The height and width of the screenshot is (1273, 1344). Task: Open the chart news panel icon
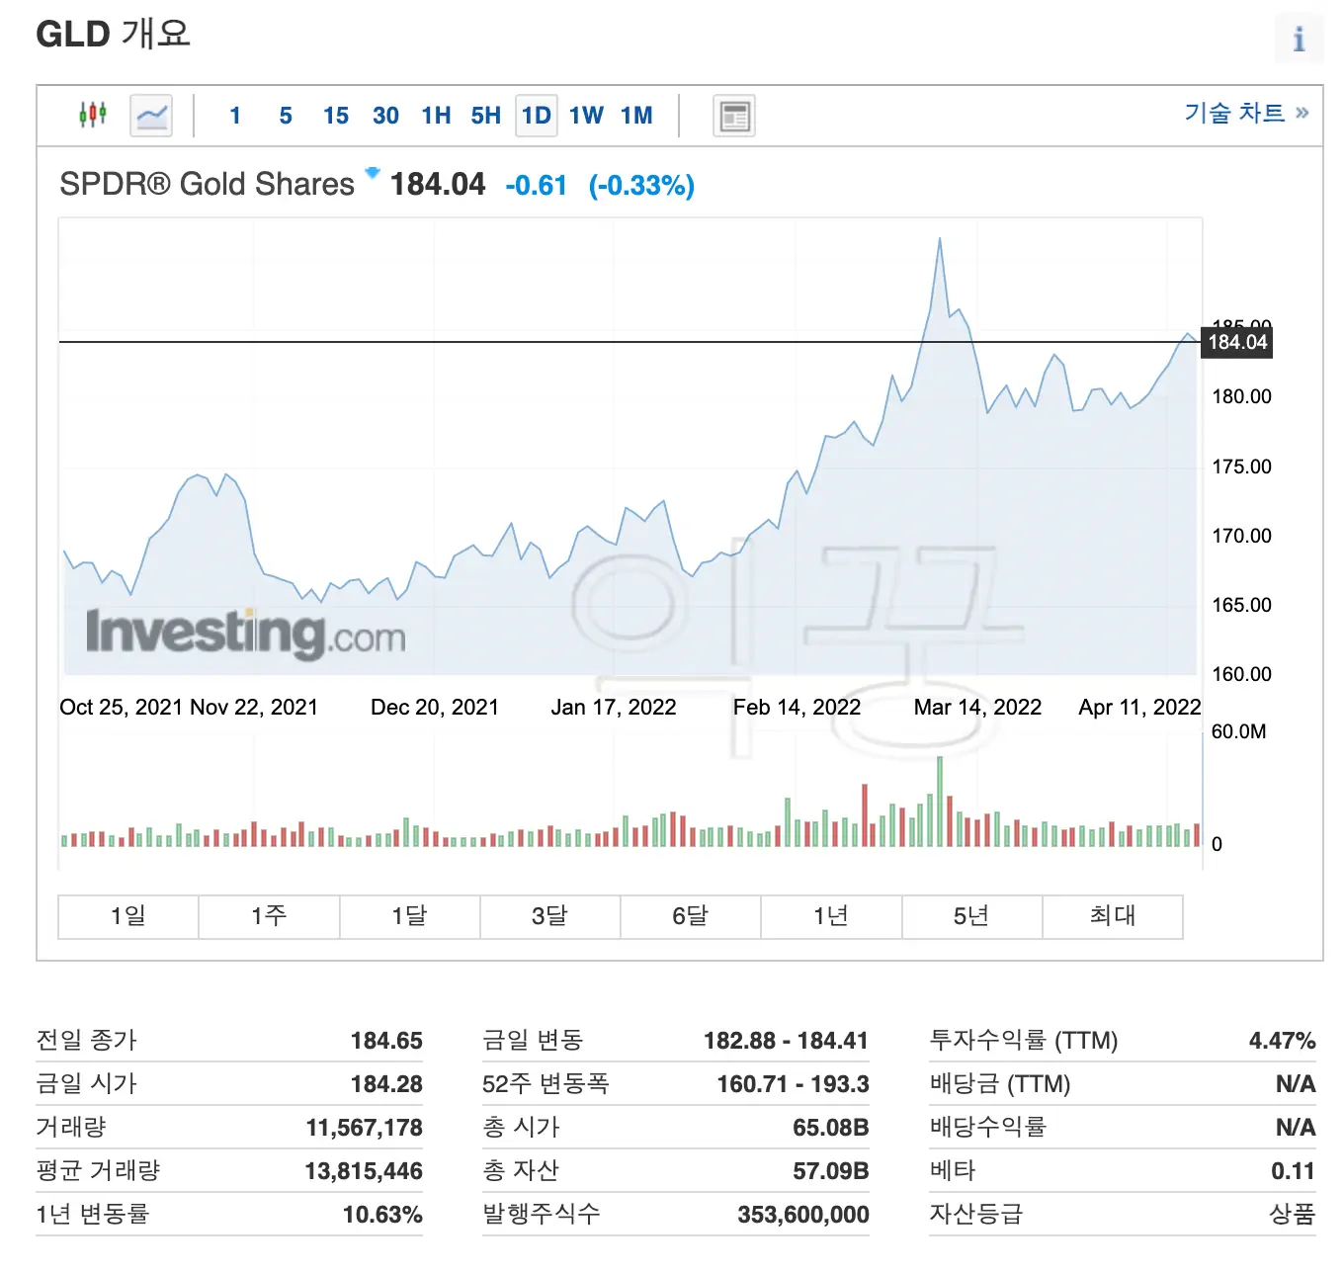coord(733,115)
